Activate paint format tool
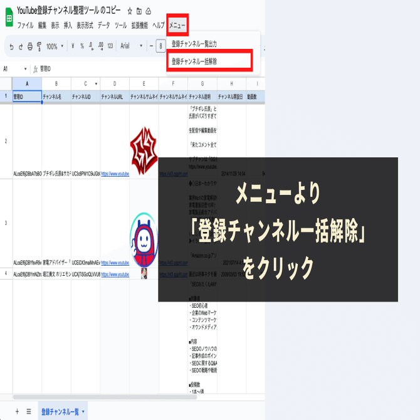Viewport: 420px width, 420px height. click(39, 46)
